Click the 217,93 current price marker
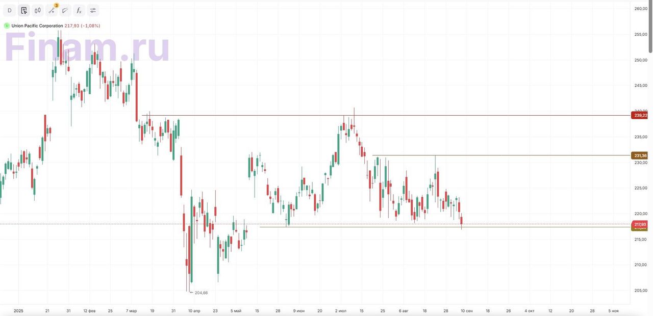653x316 pixels. pos(640,224)
